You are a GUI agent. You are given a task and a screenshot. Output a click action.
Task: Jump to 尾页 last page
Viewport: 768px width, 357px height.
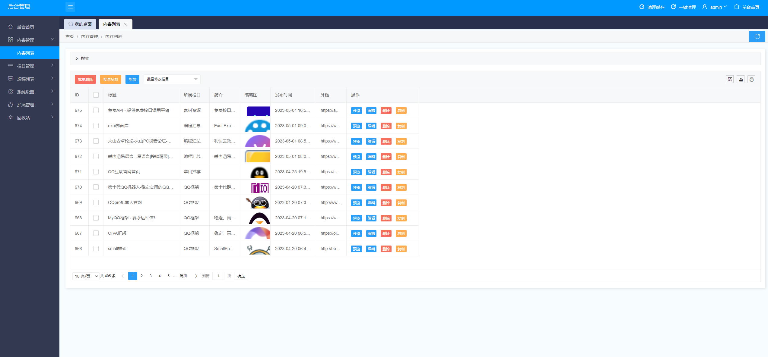coord(183,276)
